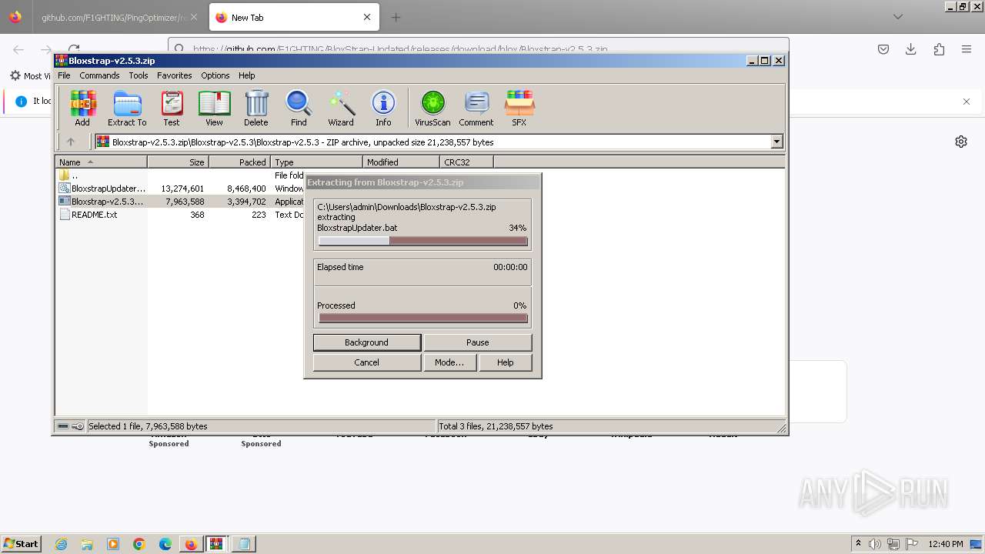The width and height of the screenshot is (985, 554).
Task: Open new tab page settings gear
Action: click(x=961, y=142)
